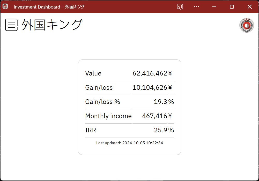Open the three-dot app options menu

[196, 7]
